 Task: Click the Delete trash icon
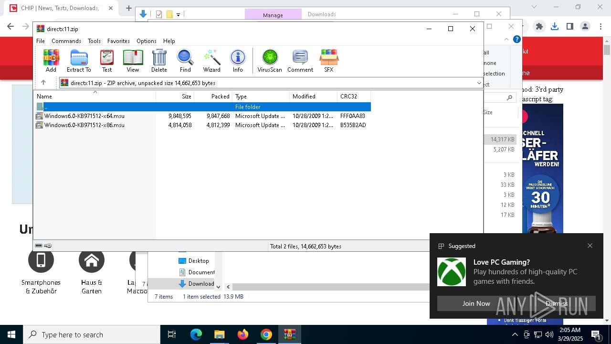159,61
